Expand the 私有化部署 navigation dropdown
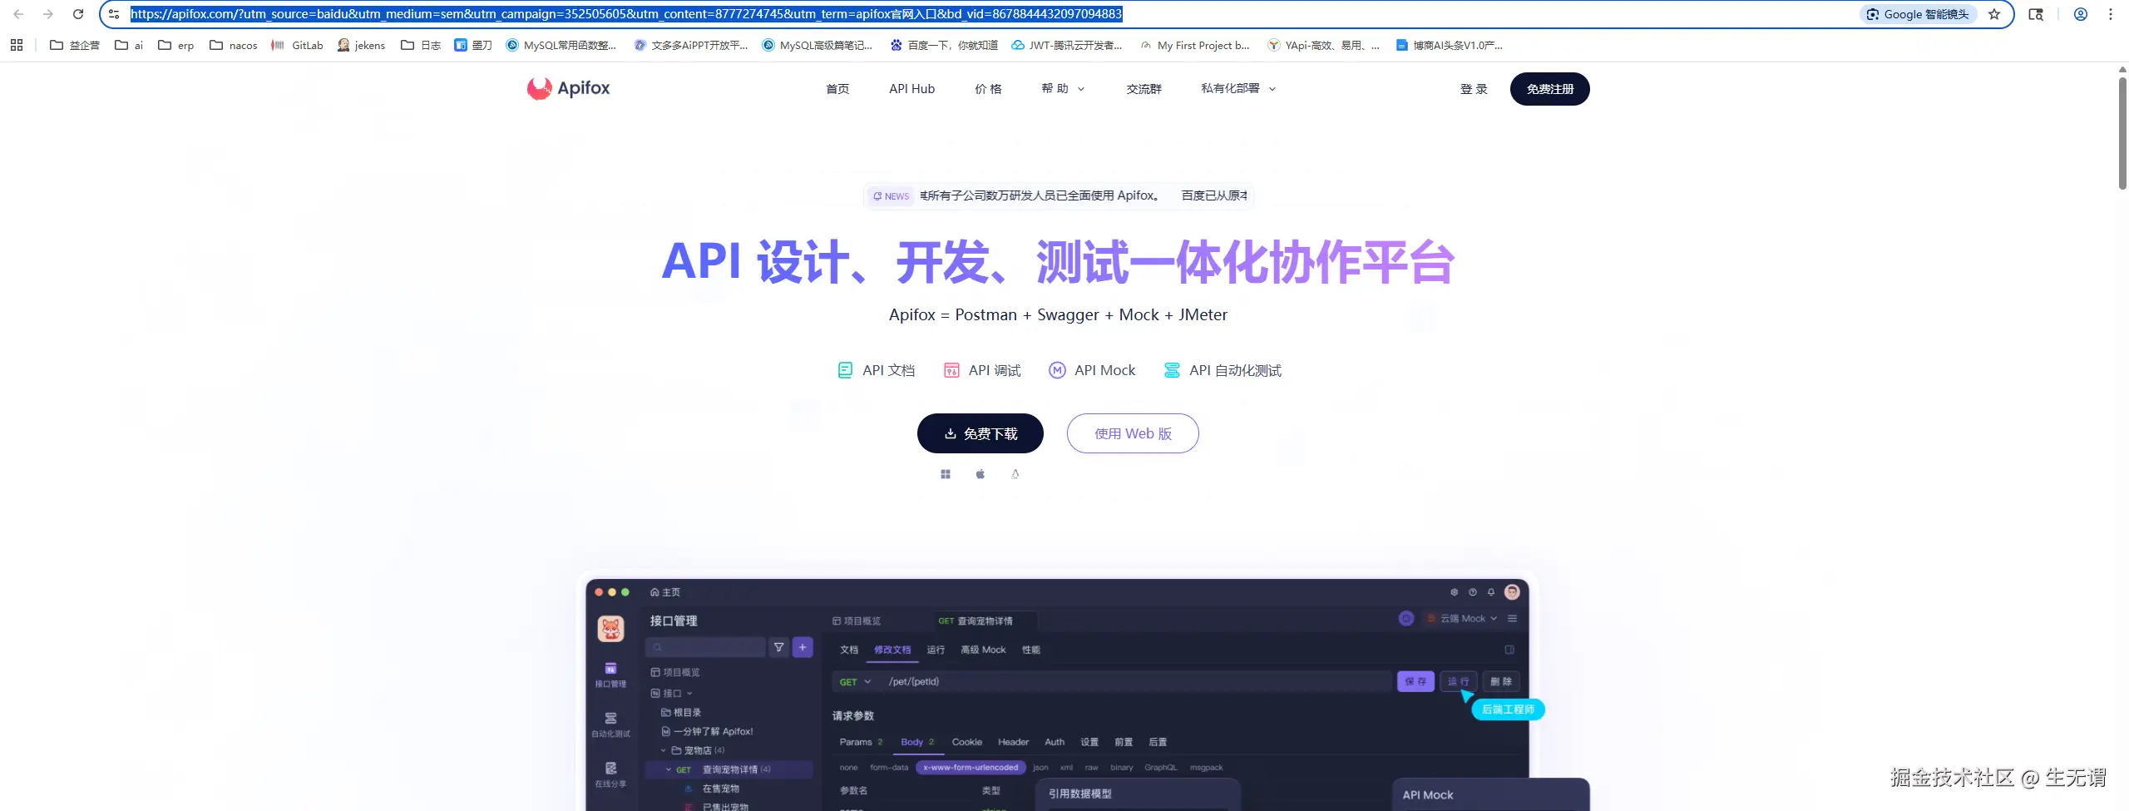Screen dimensions: 2129x811 point(1238,89)
